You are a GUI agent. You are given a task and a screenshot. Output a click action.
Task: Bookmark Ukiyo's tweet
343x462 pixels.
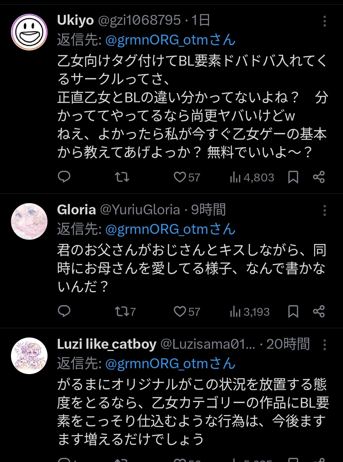[x=293, y=177]
